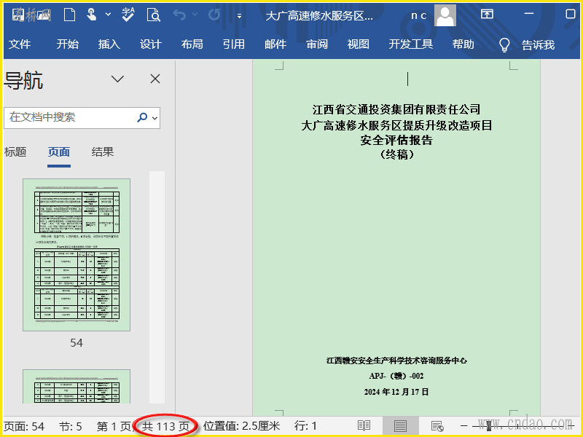Switch to 结果 tab in navigation pane

coord(103,151)
